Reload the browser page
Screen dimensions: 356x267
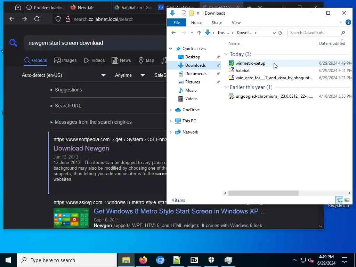[x=37, y=19]
